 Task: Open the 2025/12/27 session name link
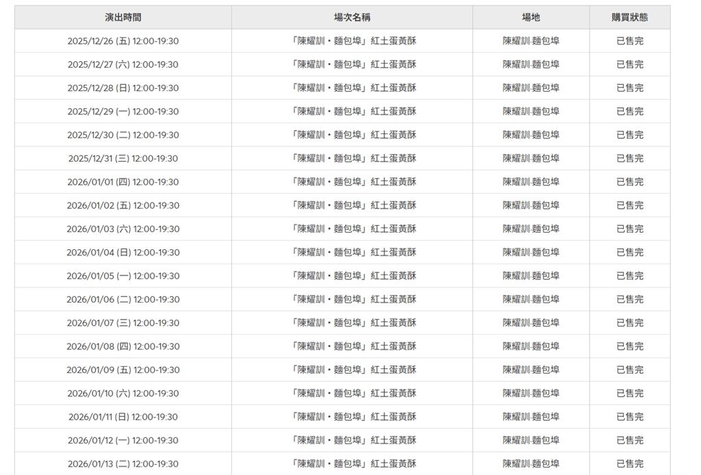[x=353, y=64]
